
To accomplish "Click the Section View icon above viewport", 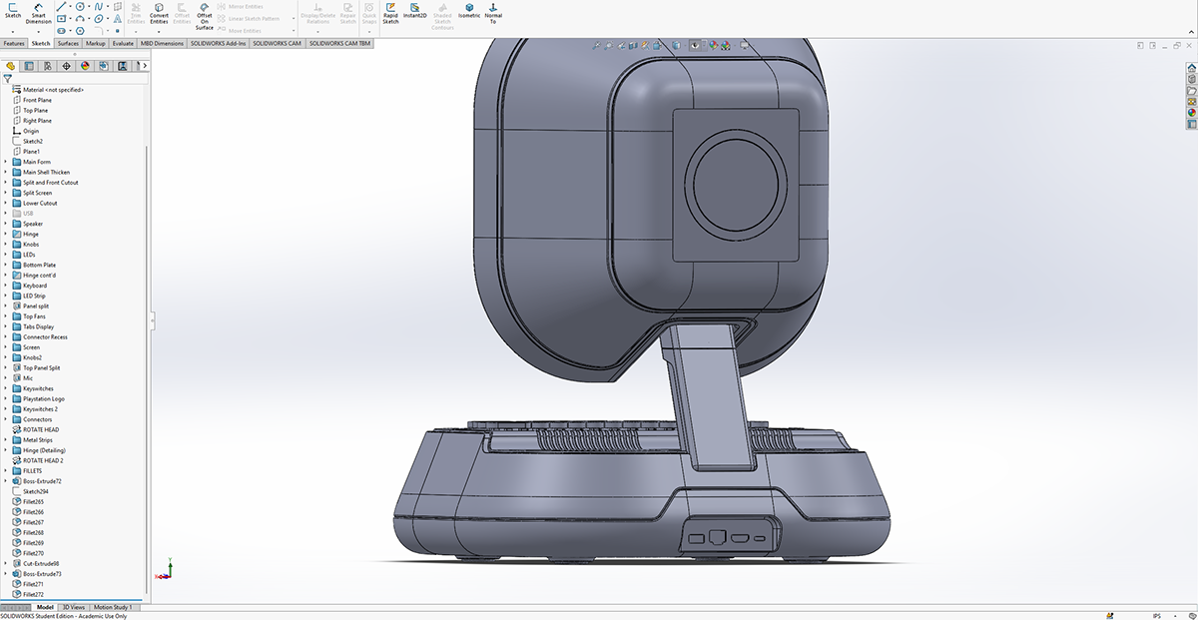I will coord(632,45).
